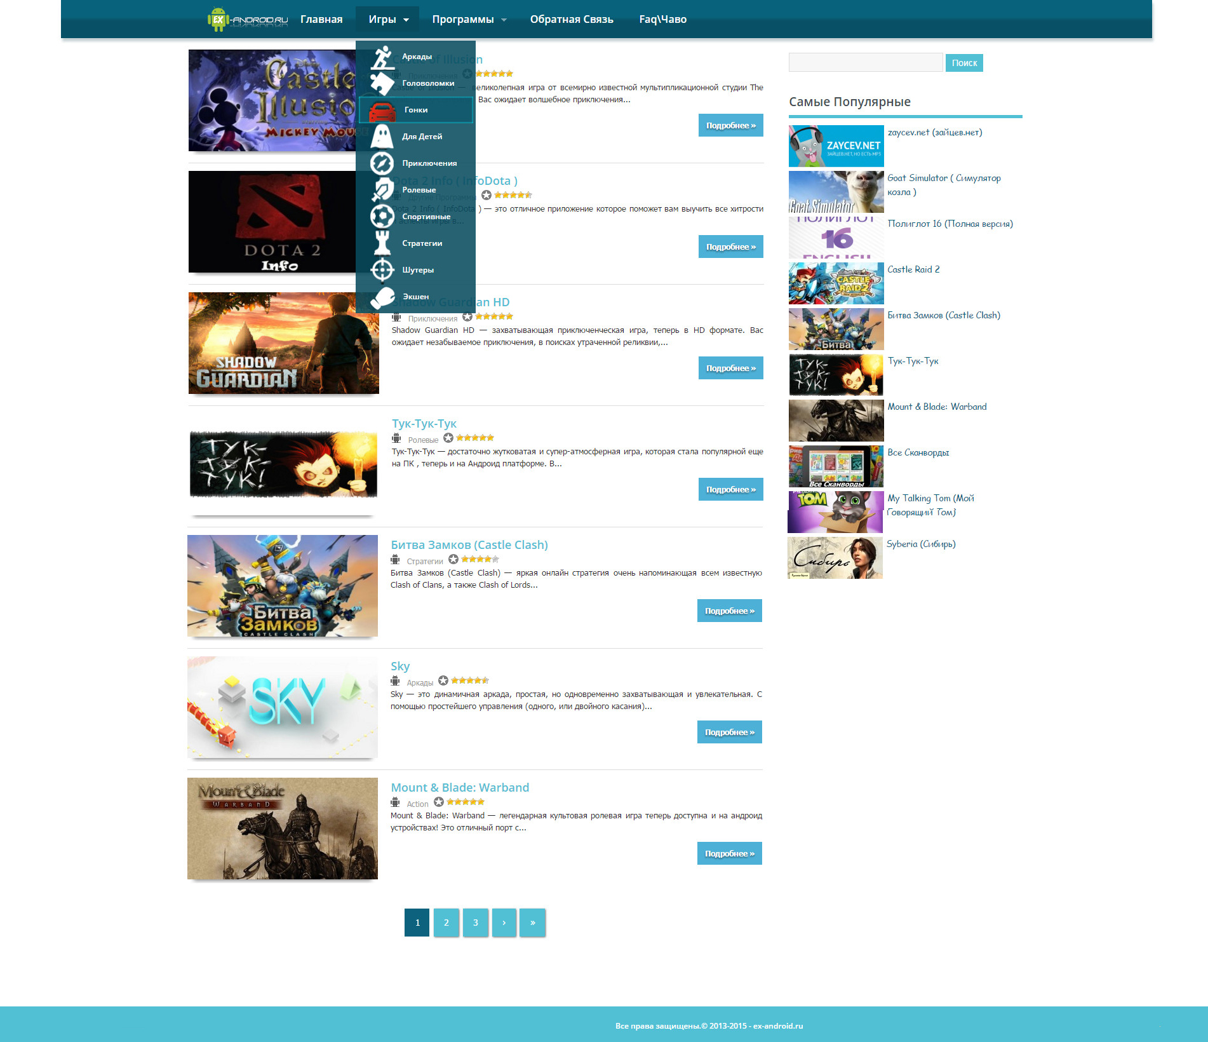
Task: Click the Стратегии chess rook icon
Action: [x=382, y=243]
